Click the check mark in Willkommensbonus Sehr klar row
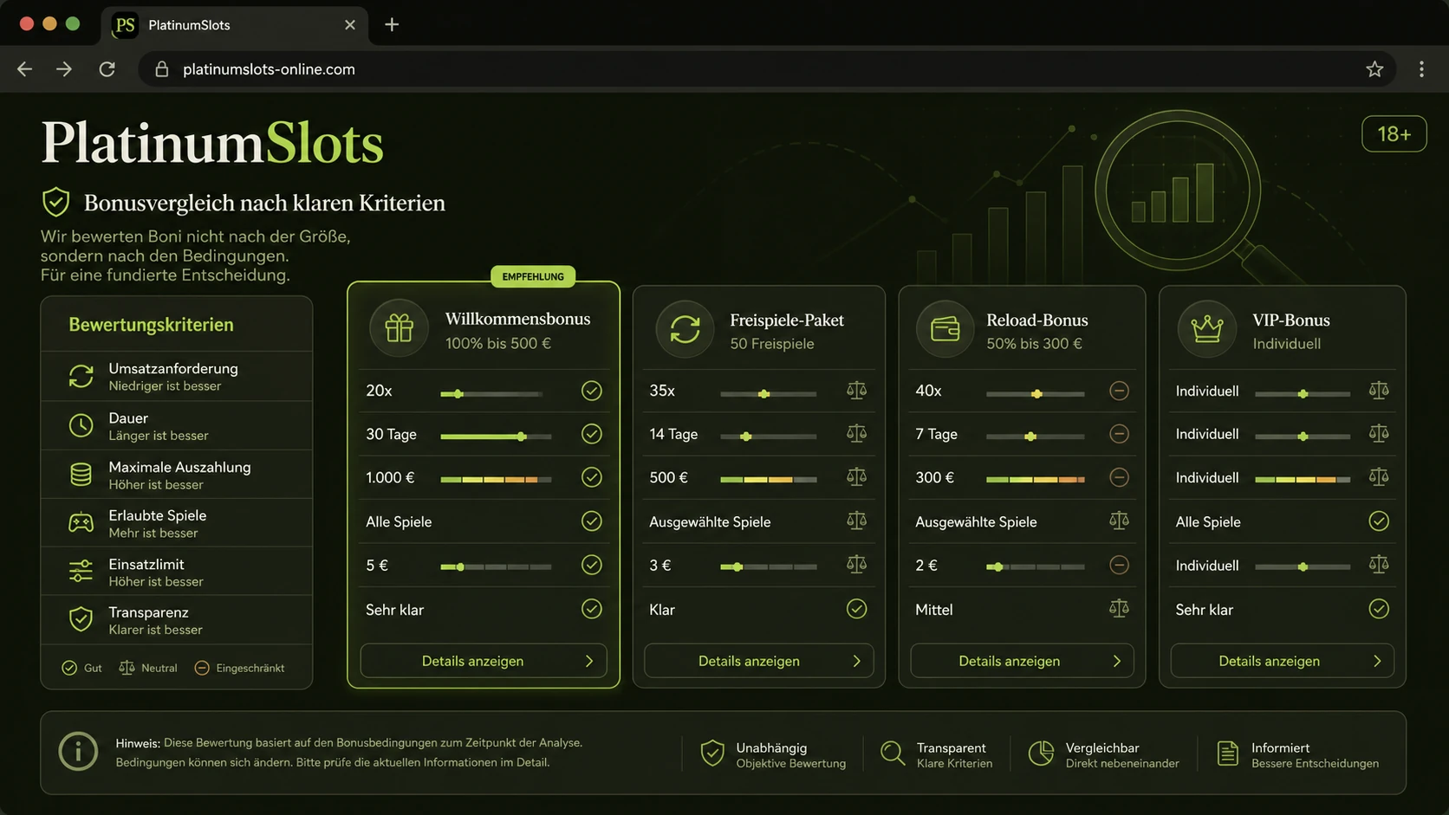Image resolution: width=1449 pixels, height=815 pixels. tap(592, 609)
